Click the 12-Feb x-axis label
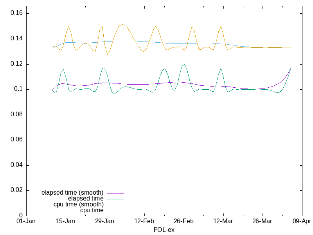This screenshot has height=235, width=313. pyautogui.click(x=144, y=221)
